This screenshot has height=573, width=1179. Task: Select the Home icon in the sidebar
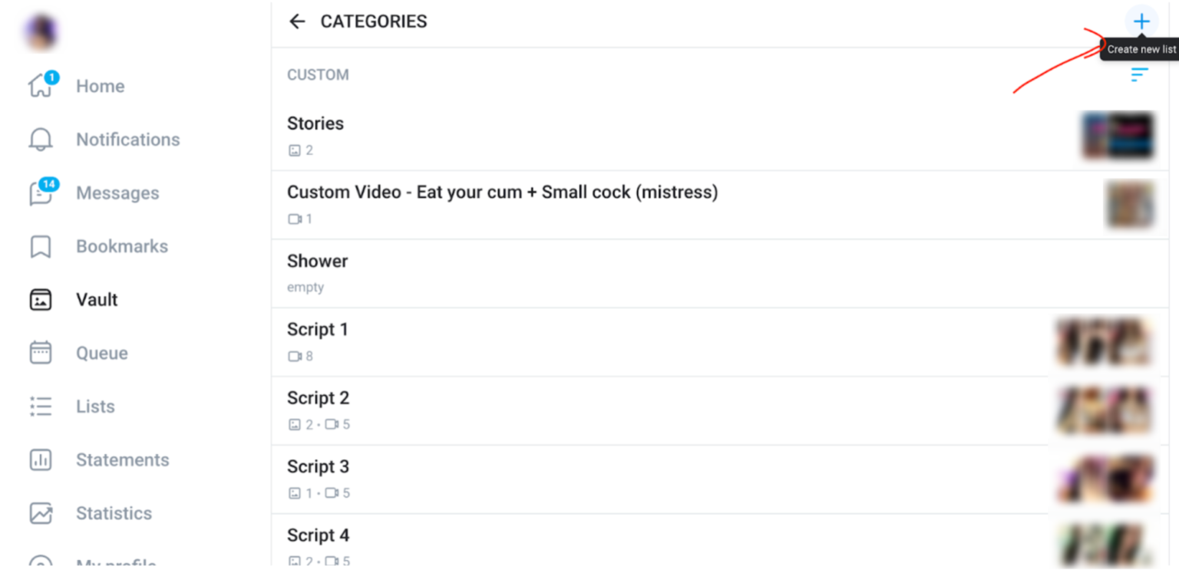coord(40,86)
